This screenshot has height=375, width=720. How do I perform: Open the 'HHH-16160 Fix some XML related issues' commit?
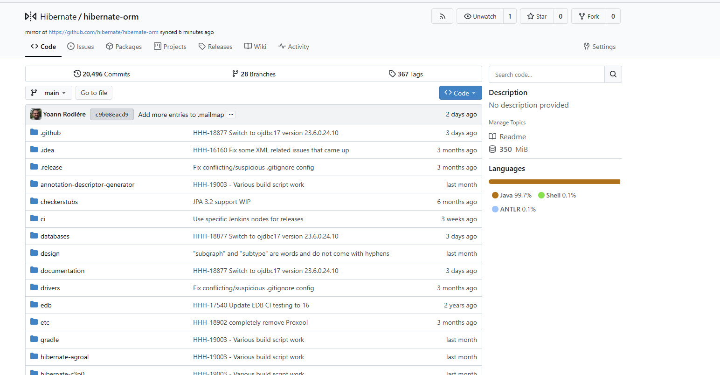click(271, 150)
